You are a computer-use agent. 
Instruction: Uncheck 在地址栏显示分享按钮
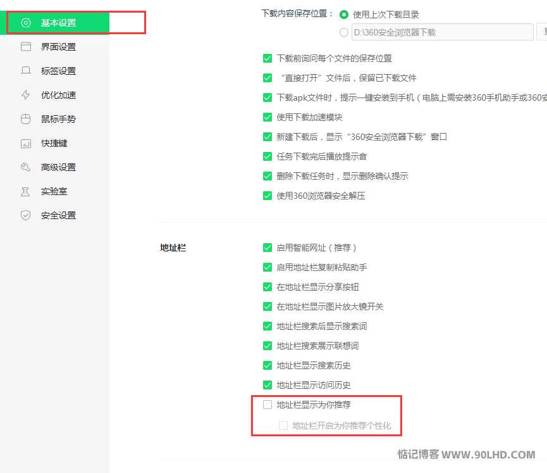coord(267,287)
